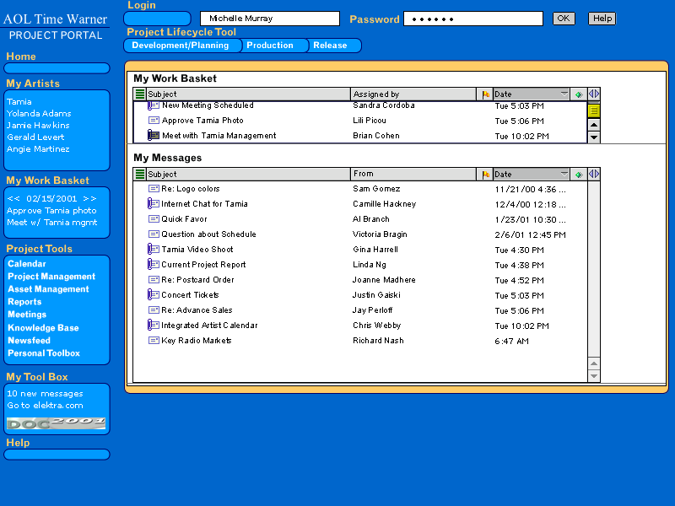
Task: Click attachment icon beside New Meeting Scheduled
Action: coord(154,105)
